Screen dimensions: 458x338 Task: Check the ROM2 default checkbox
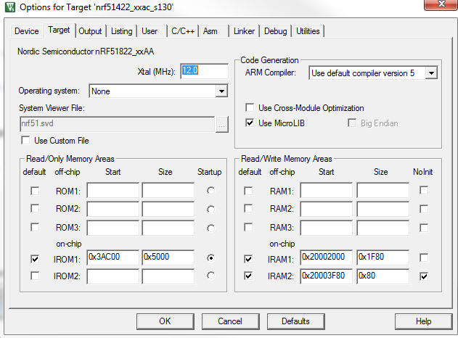(35, 209)
